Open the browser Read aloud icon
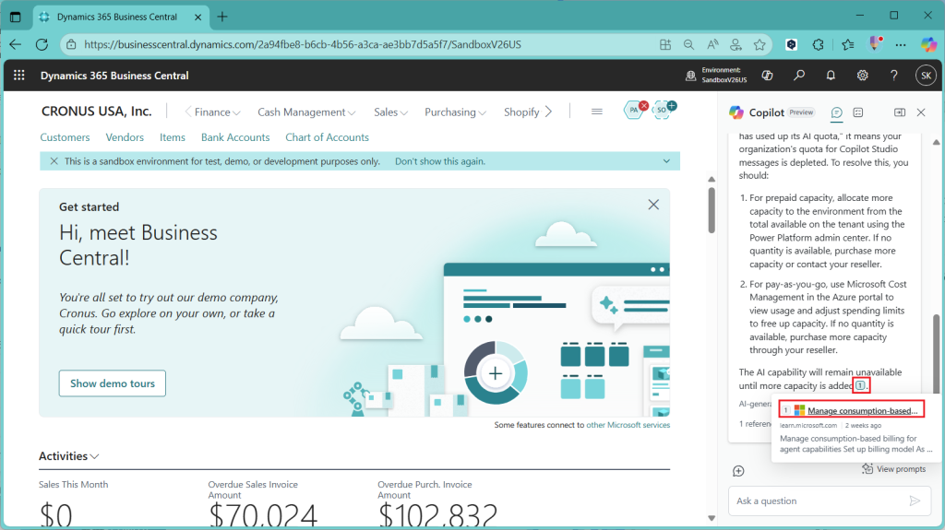 712,44
